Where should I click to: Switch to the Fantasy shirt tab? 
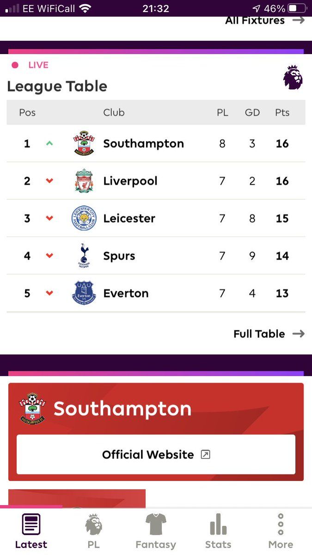pyautogui.click(x=156, y=531)
